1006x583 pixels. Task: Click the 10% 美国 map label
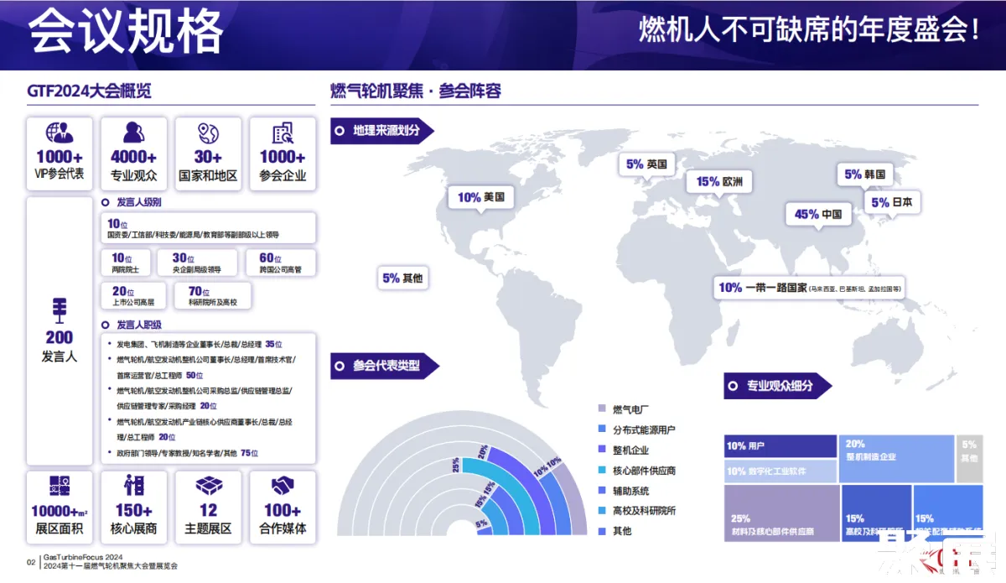[481, 198]
